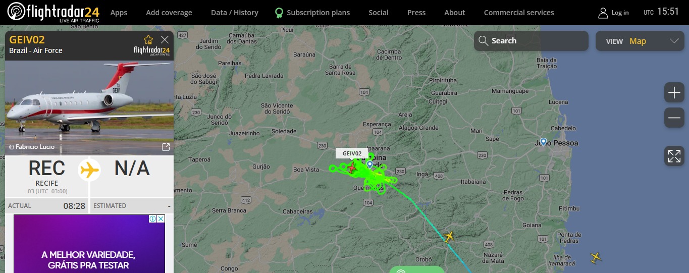The height and width of the screenshot is (273, 689).
Task: Select yellow aircraft near Ilha de Itamaracá
Action: pyautogui.click(x=596, y=258)
